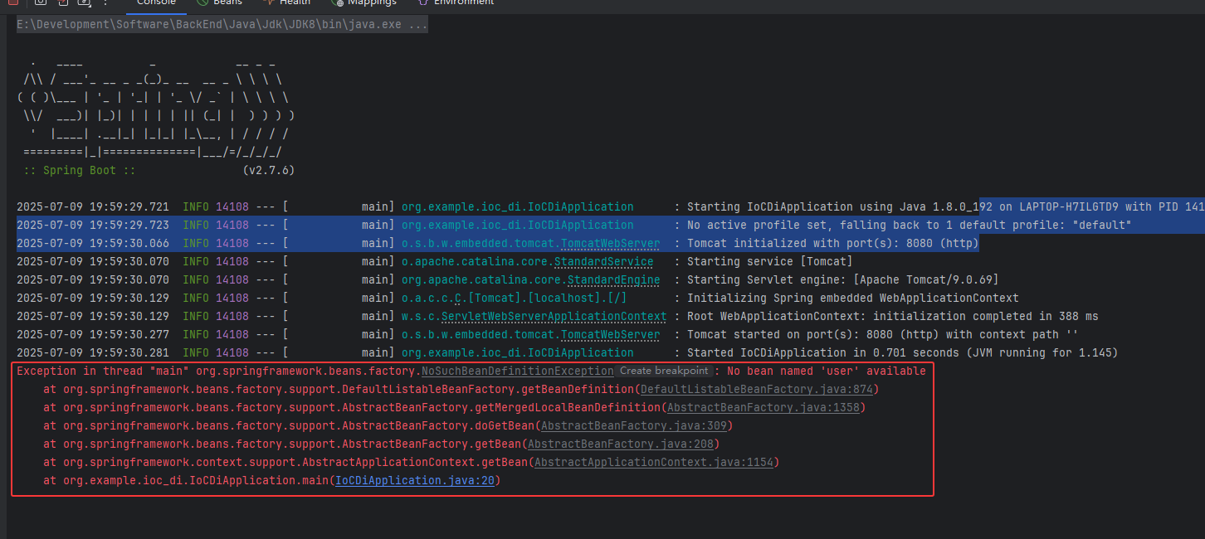Open the ServletWebServerApplicationContext class link

(x=554, y=317)
